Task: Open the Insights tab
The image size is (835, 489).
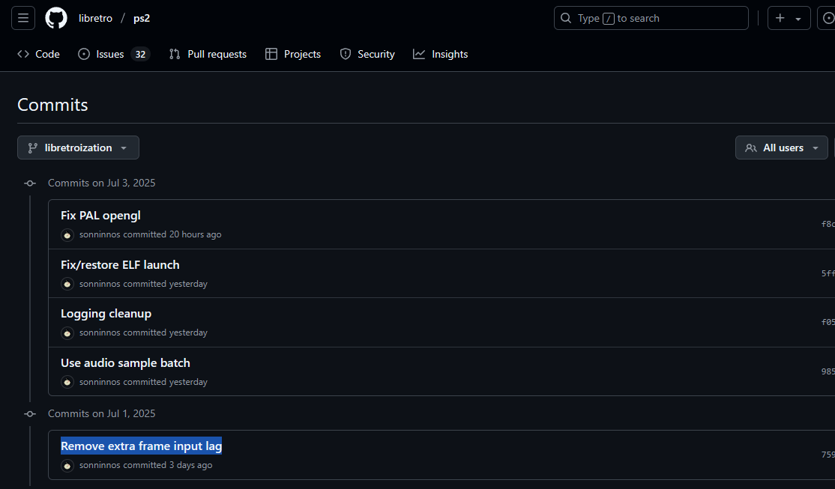Action: [441, 54]
